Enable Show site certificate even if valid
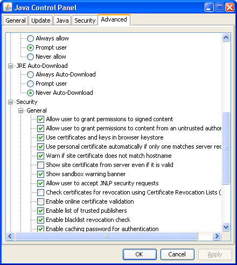The width and height of the screenshot is (237, 265). tap(40, 165)
